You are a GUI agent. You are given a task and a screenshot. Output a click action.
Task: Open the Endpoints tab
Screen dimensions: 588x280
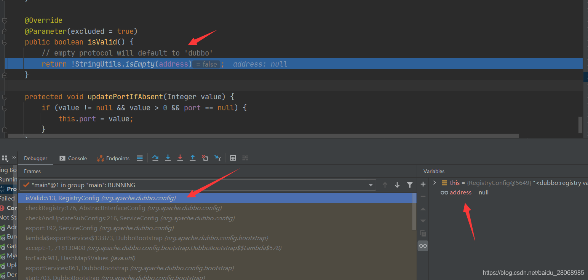[113, 158]
